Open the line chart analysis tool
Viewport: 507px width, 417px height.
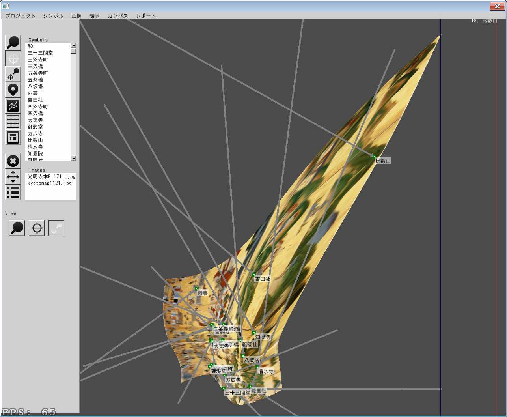(13, 106)
